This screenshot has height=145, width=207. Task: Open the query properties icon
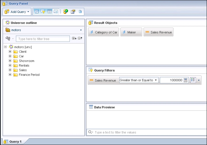point(73,12)
